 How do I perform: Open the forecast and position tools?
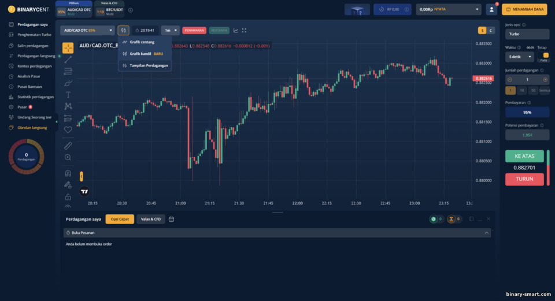(x=68, y=118)
